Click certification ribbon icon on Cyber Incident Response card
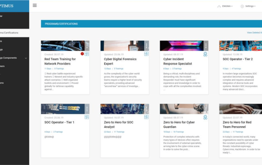 [205, 54]
